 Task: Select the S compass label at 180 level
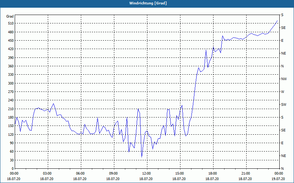tap(282, 117)
